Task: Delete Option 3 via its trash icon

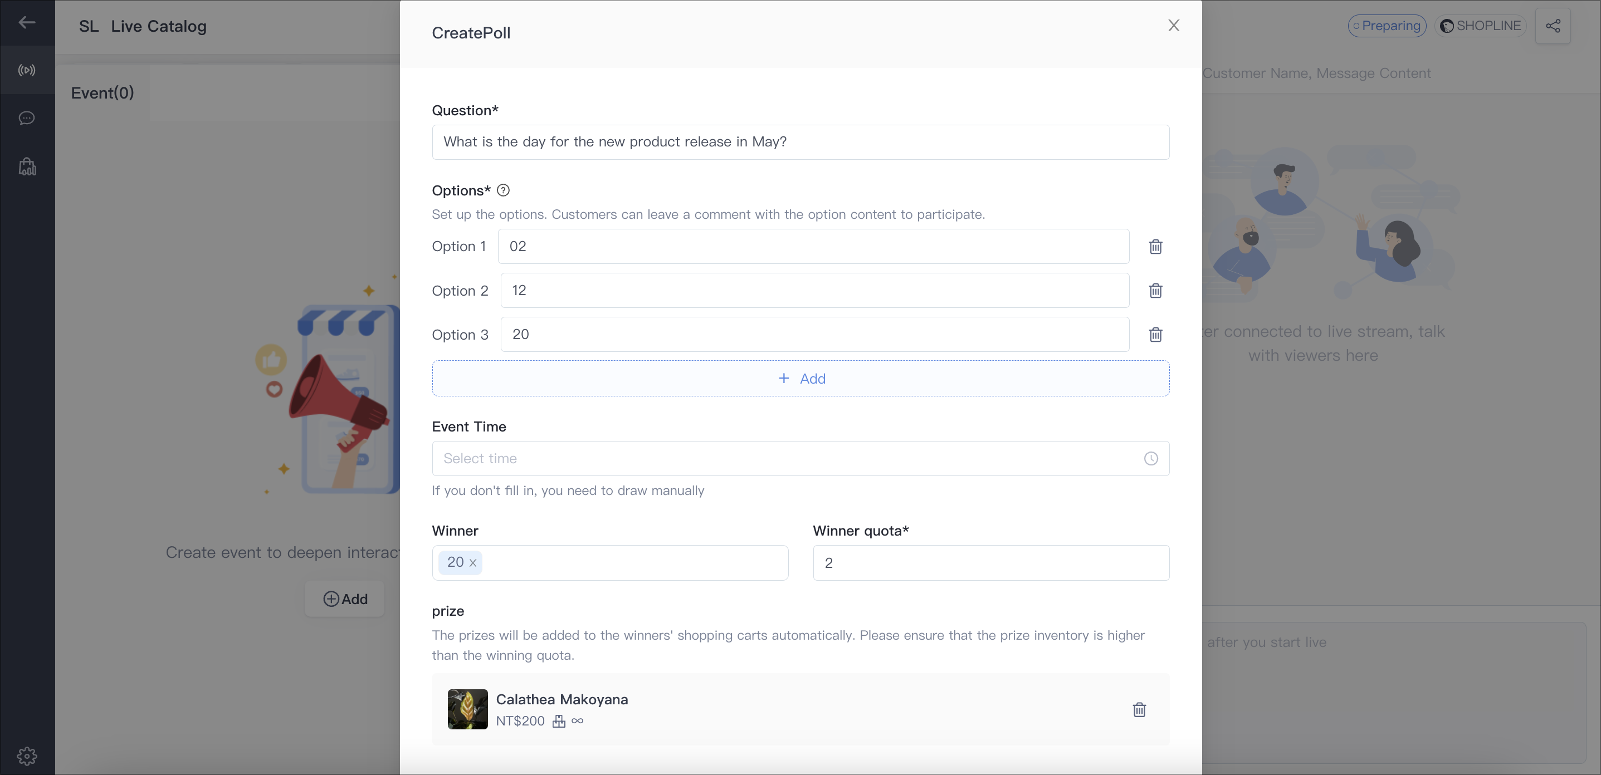Action: 1155,335
